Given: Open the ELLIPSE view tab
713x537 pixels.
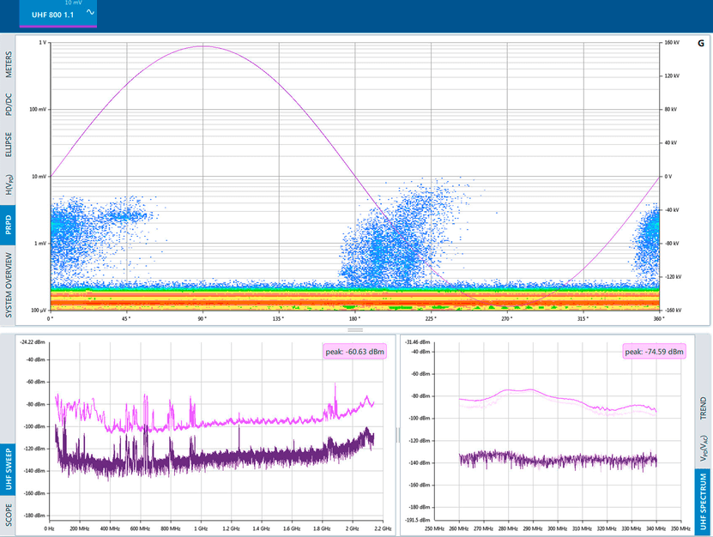Looking at the screenshot, I should coord(9,144).
